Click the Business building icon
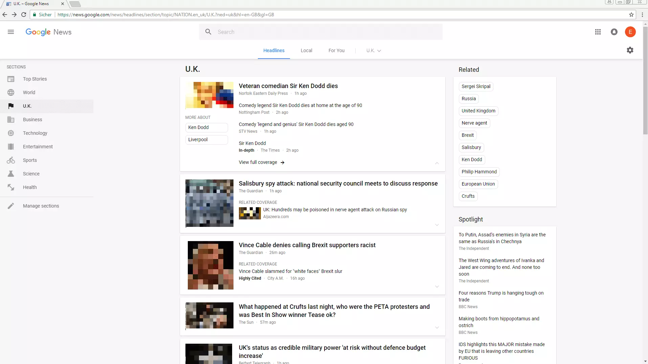The width and height of the screenshot is (648, 364). pyautogui.click(x=11, y=120)
